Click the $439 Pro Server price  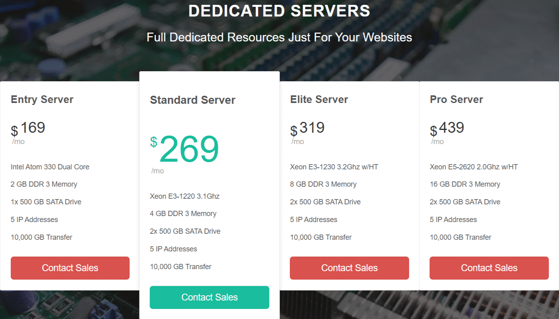447,129
